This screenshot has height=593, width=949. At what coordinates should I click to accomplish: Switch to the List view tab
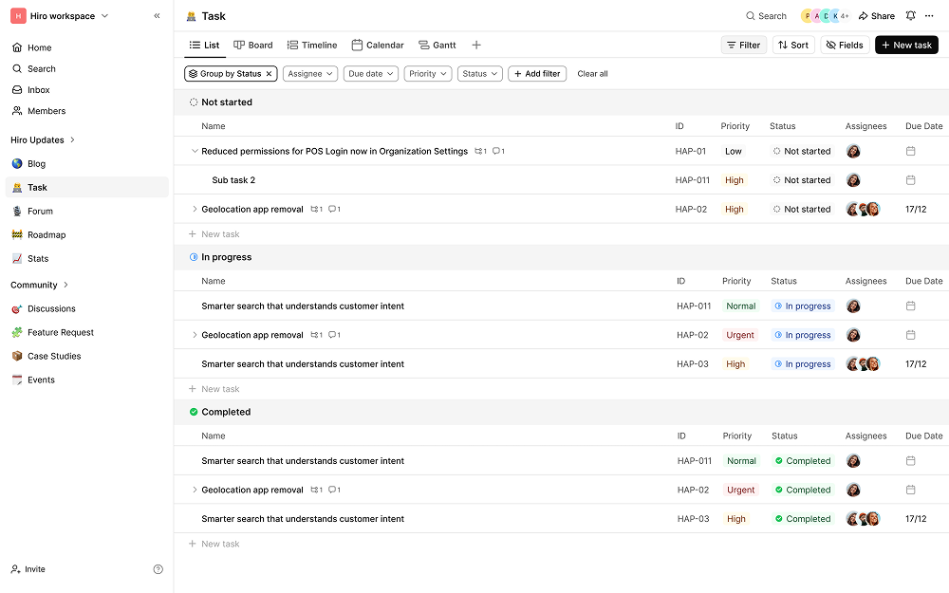pos(205,46)
